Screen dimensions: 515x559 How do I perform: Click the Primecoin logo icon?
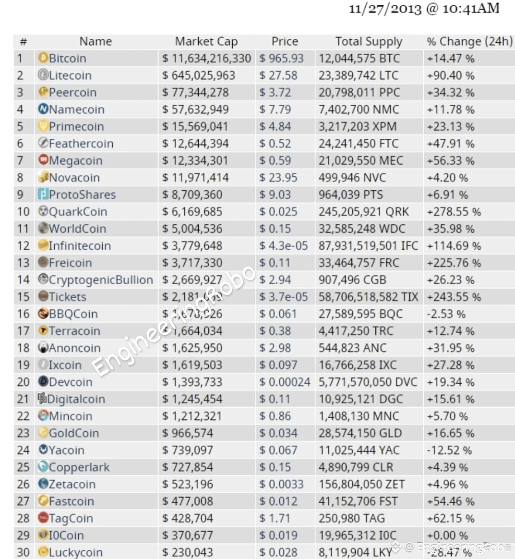pyautogui.click(x=43, y=126)
